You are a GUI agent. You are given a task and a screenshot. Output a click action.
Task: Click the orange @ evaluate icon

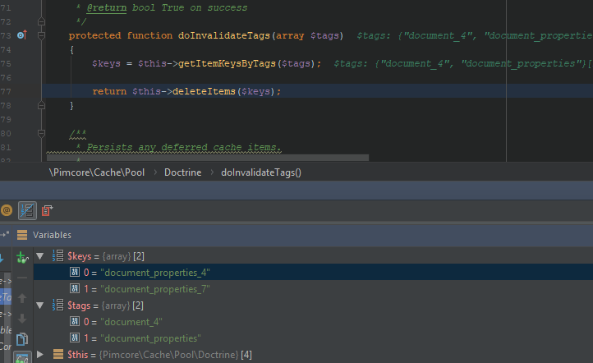7,210
